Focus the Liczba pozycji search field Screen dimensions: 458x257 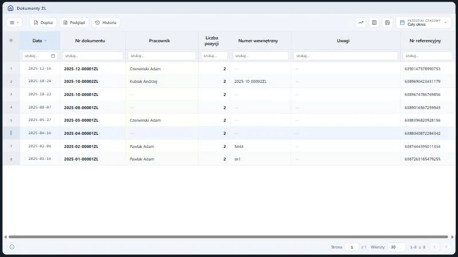(x=214, y=55)
